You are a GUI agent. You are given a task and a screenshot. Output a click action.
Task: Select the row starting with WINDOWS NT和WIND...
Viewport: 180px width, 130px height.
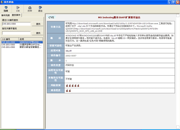pos(22,42)
